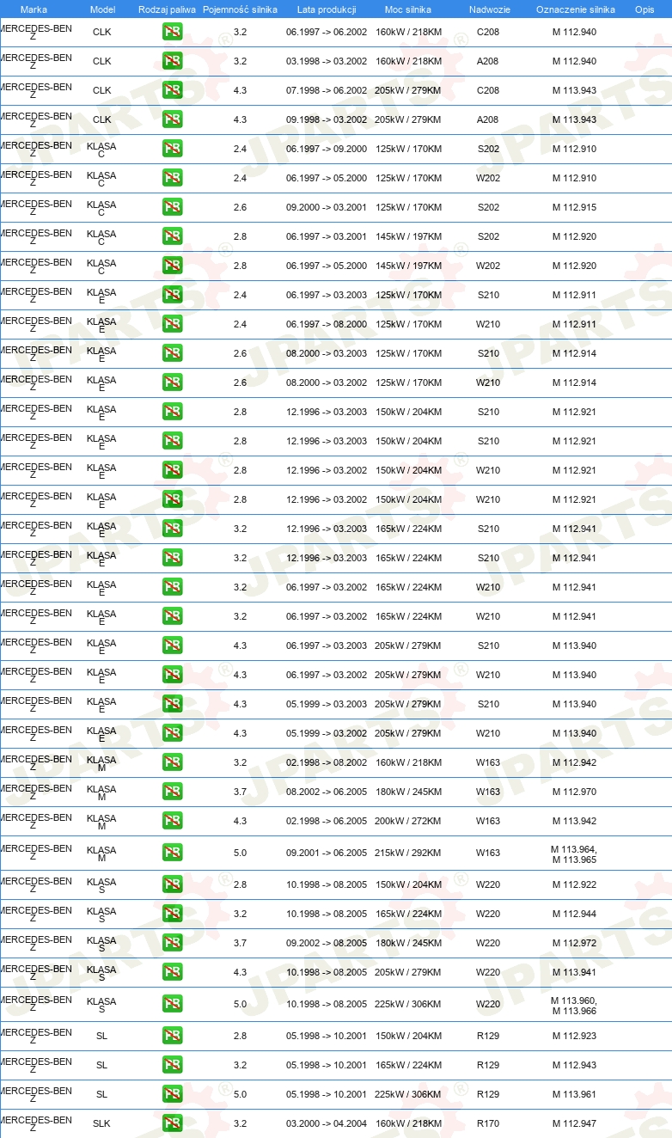Click body code R170

pyautogui.click(x=488, y=1123)
